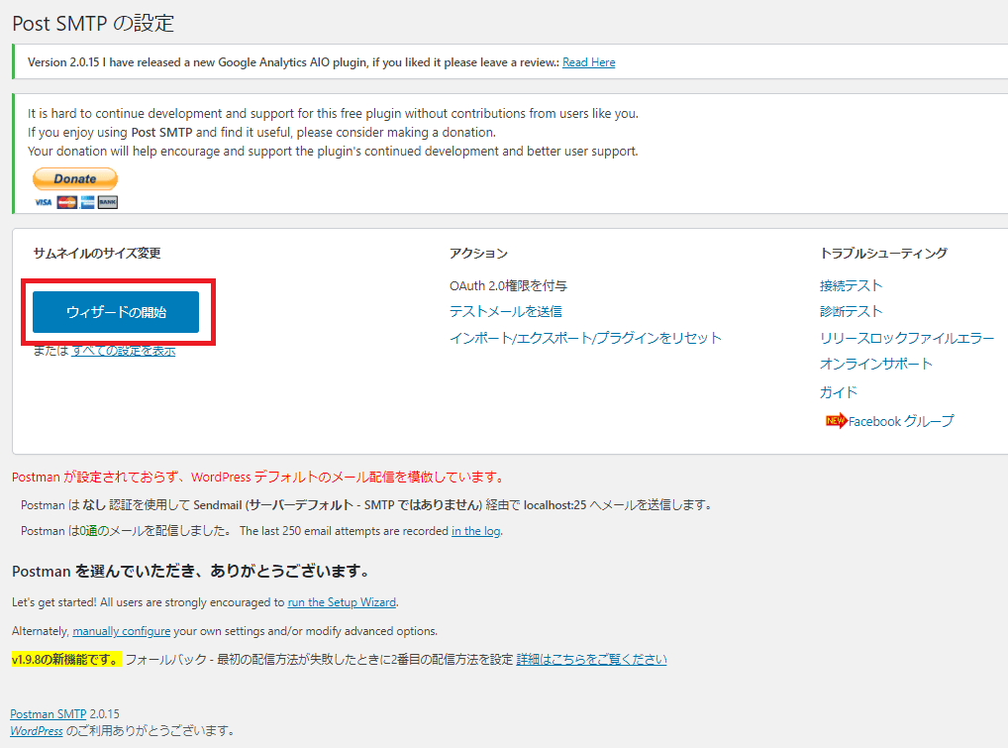Open the Read Here review link
Viewport: 1008px width, 748px height.
(x=588, y=62)
